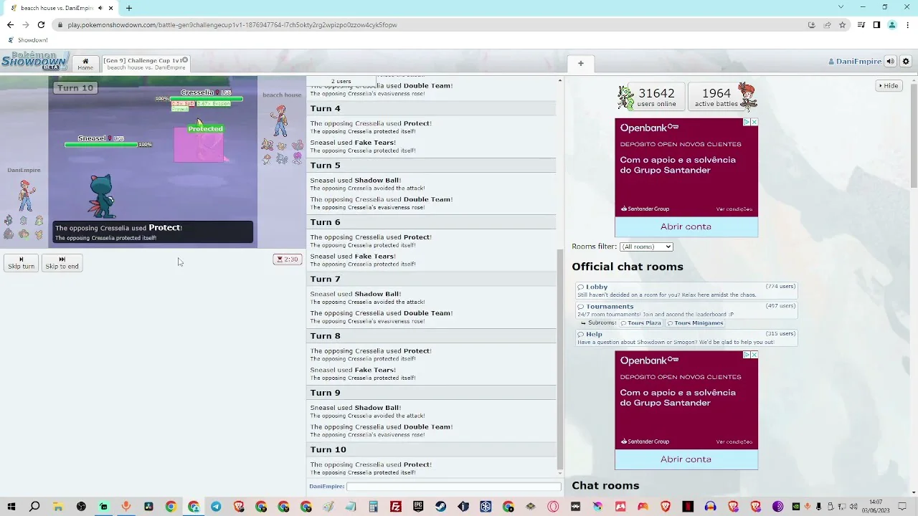Click the Home room icon tab
Screen dimensions: 918x516
85,64
